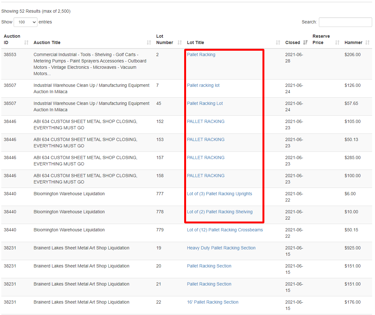Reverse the Closed date sort order
The image size is (375, 315).
305,42
